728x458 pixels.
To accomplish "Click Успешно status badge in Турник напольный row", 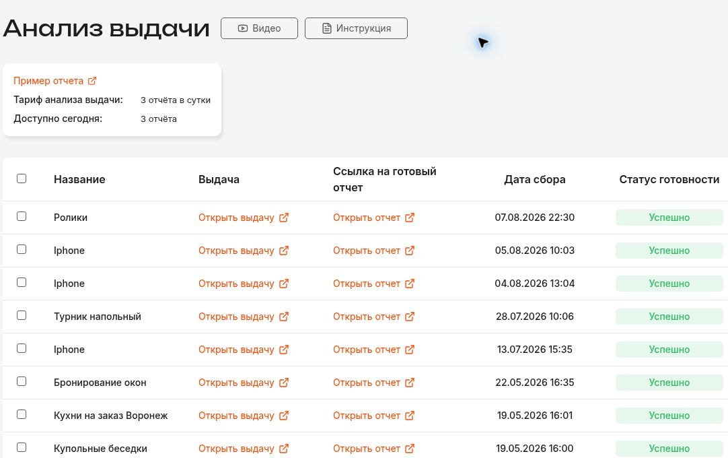I will click(669, 317).
